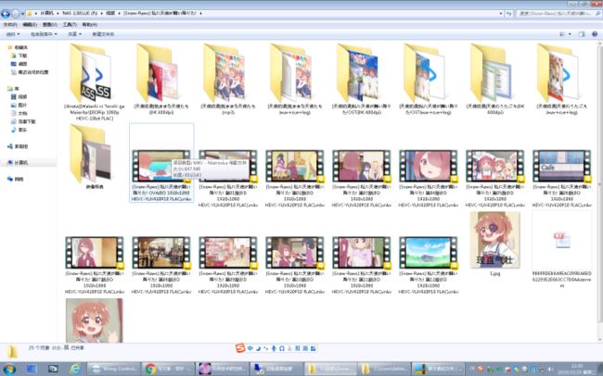Open the Windows Start menu orb
Image resolution: width=603 pixels, height=376 pixels.
[x=9, y=370]
